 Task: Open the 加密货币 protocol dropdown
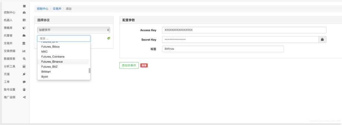pos(73,30)
